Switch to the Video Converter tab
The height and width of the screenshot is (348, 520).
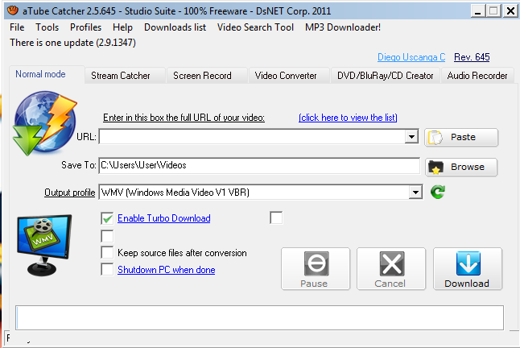289,76
